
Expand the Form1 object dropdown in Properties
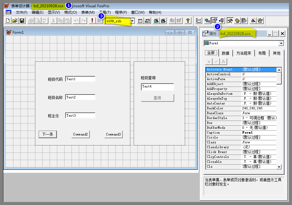[281, 43]
